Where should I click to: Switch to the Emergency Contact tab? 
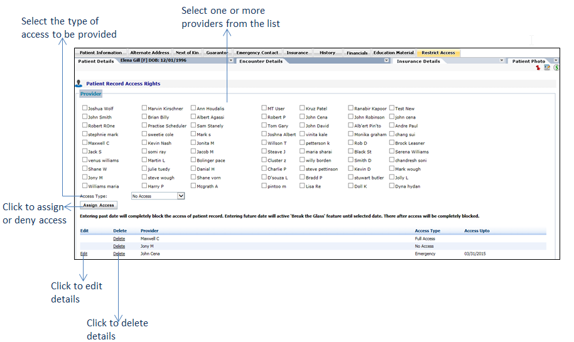click(257, 53)
